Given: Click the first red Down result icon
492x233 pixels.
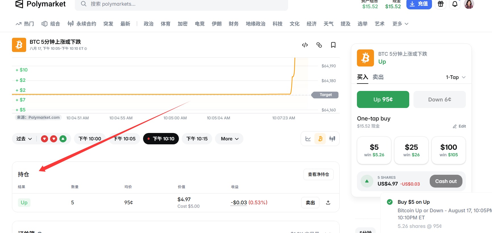Looking at the screenshot, I should point(44,139).
